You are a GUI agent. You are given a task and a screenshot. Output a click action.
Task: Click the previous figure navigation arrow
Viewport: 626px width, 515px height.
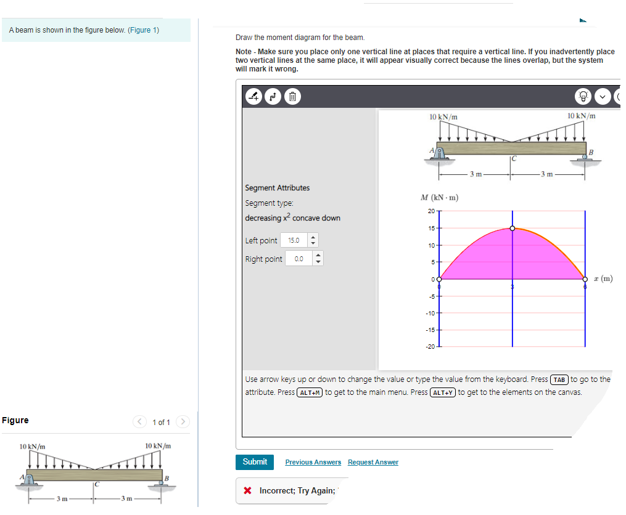[x=139, y=422]
